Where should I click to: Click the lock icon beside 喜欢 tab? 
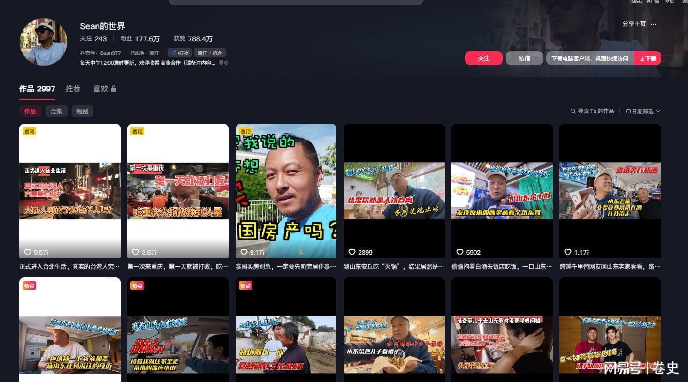[114, 89]
